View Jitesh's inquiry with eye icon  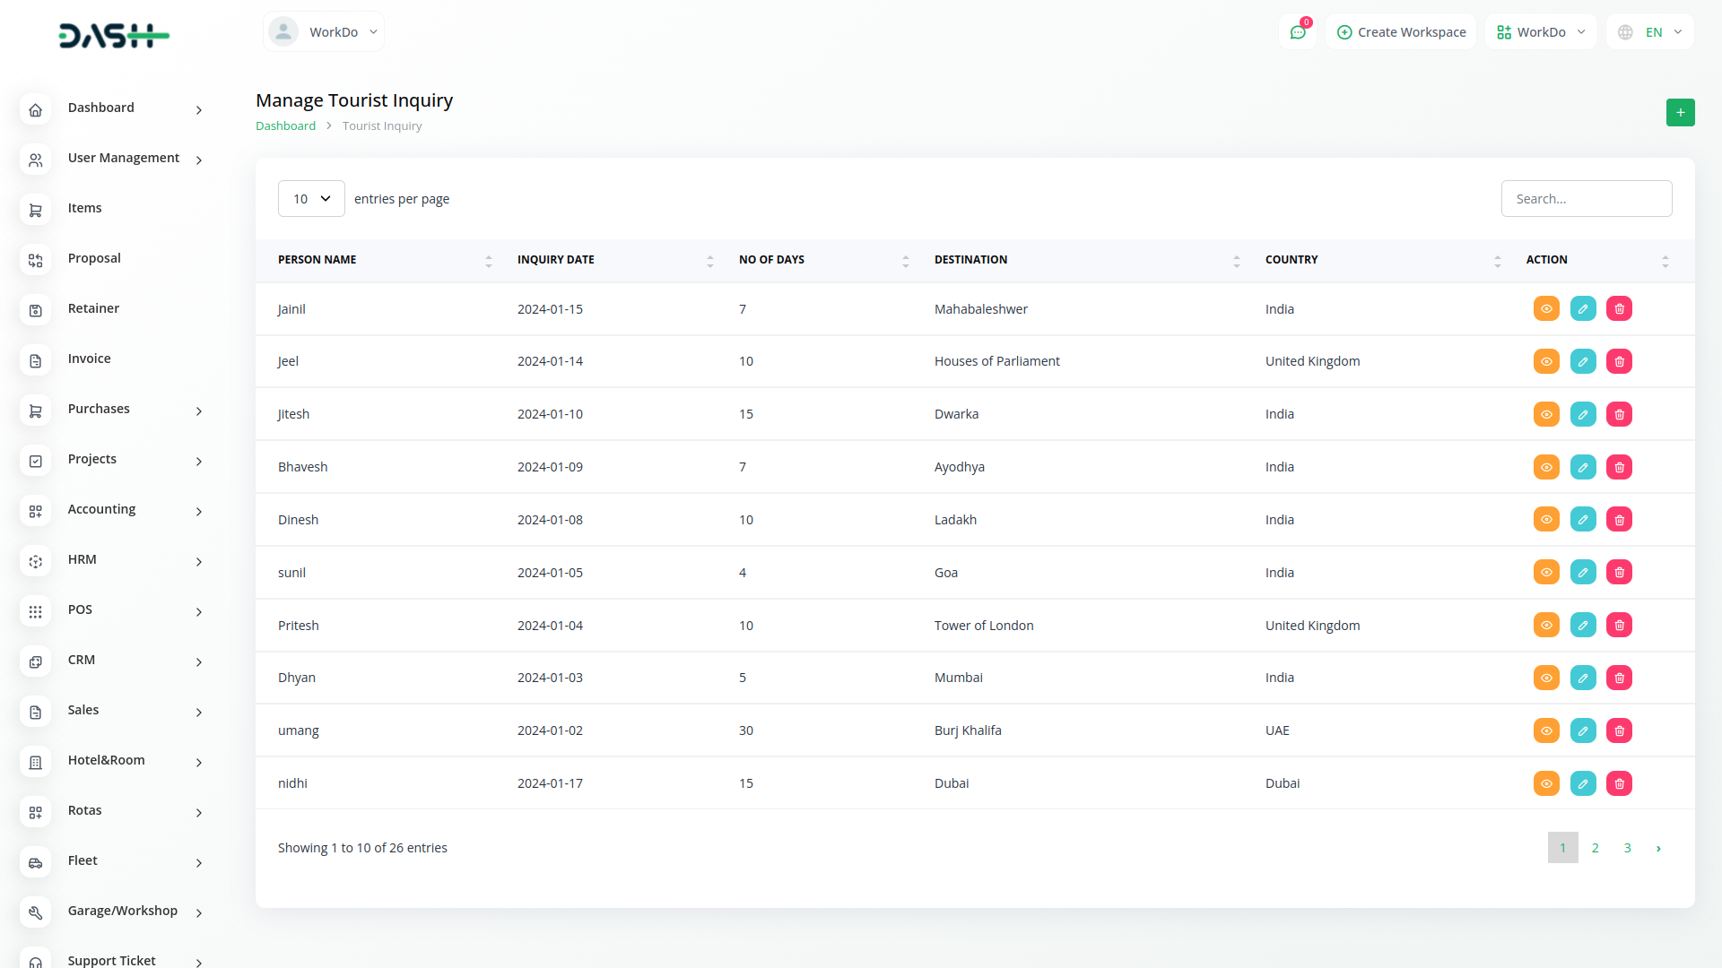[1546, 415]
